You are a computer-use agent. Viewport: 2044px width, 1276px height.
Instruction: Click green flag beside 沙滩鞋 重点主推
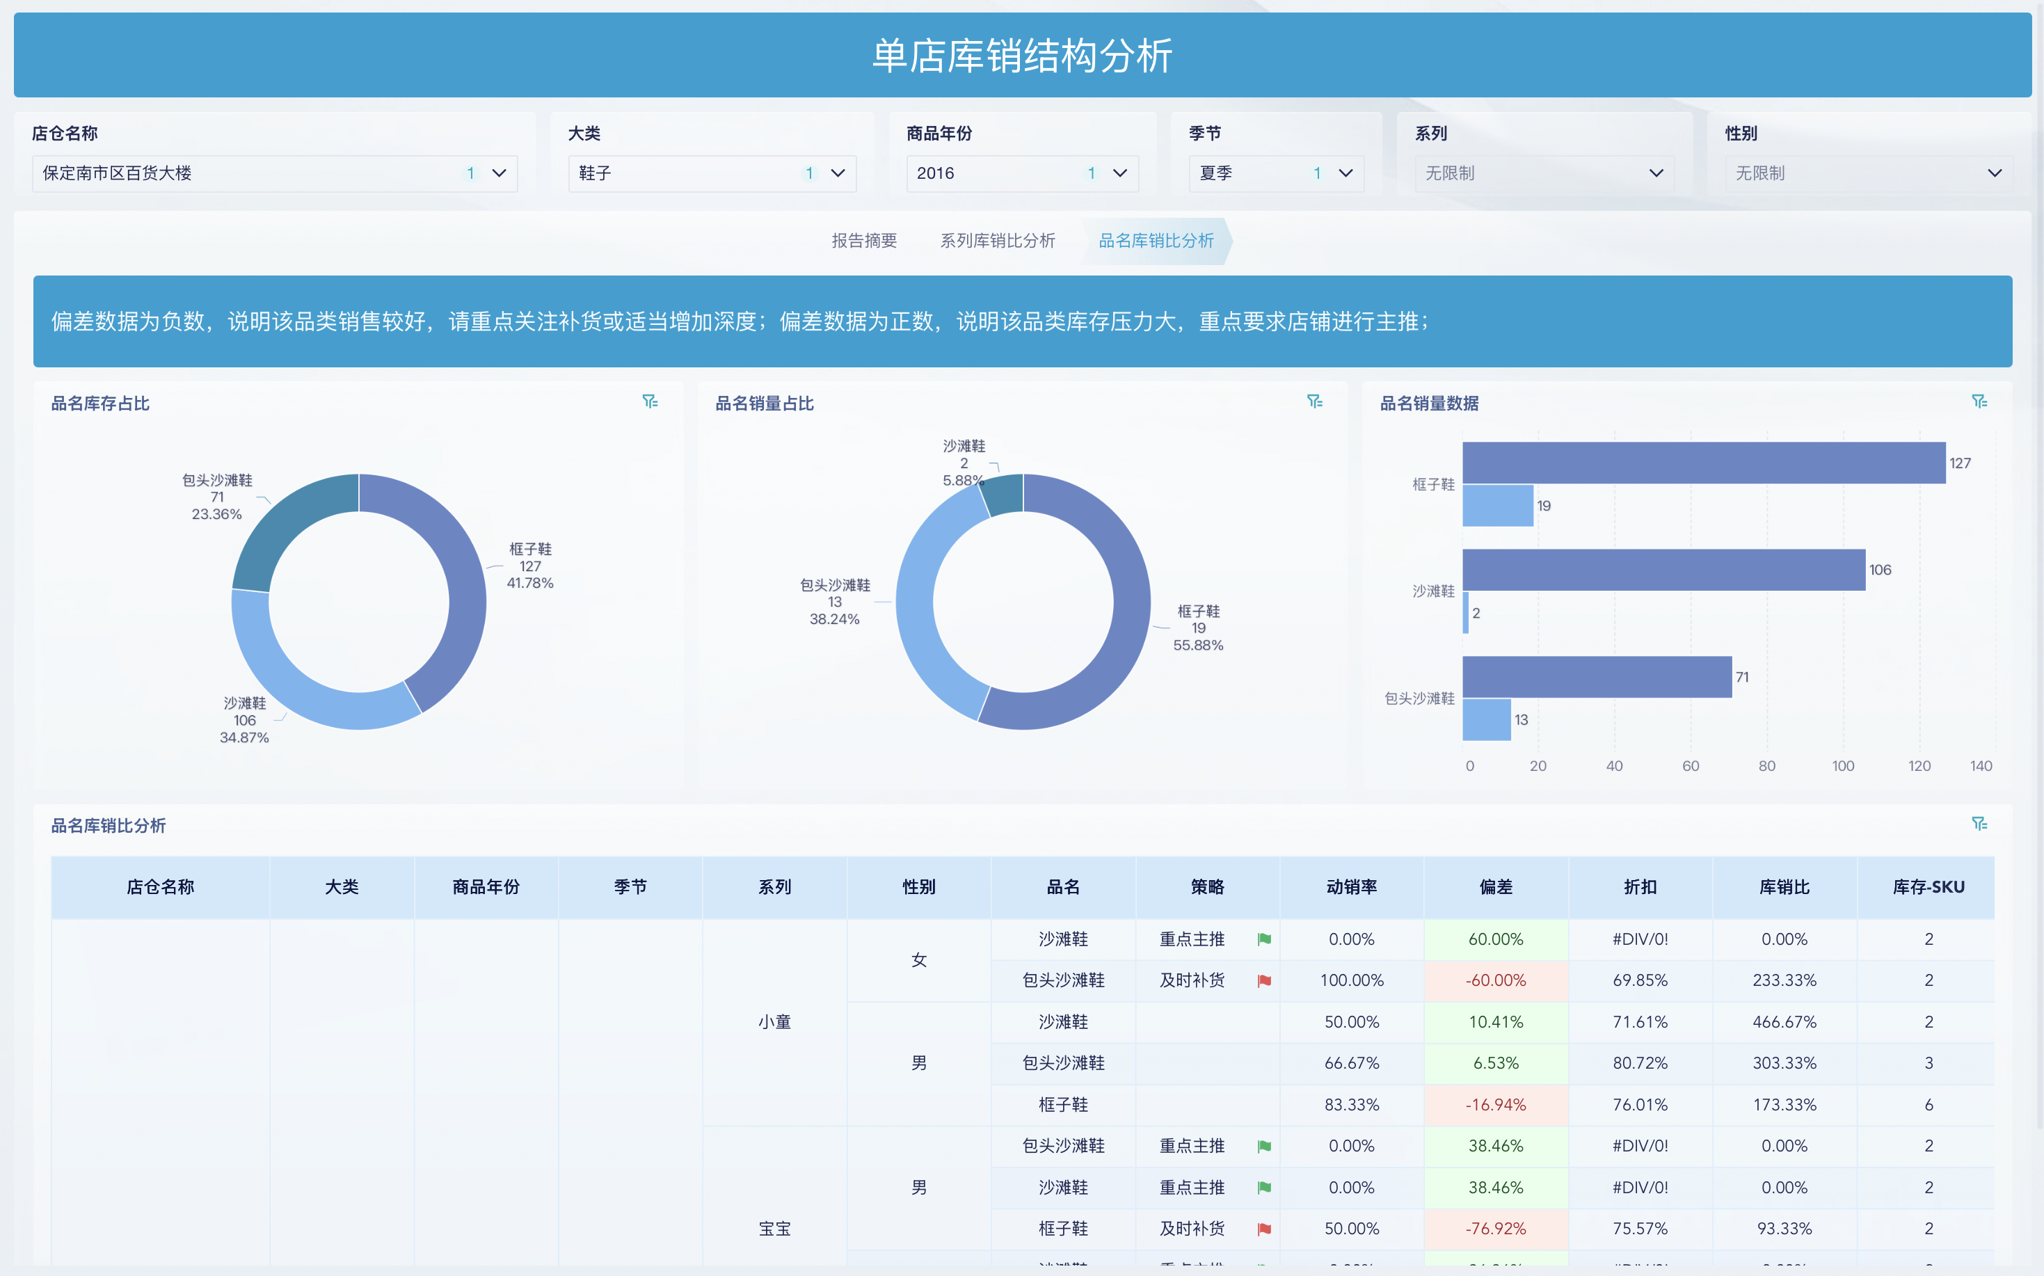(x=1263, y=939)
